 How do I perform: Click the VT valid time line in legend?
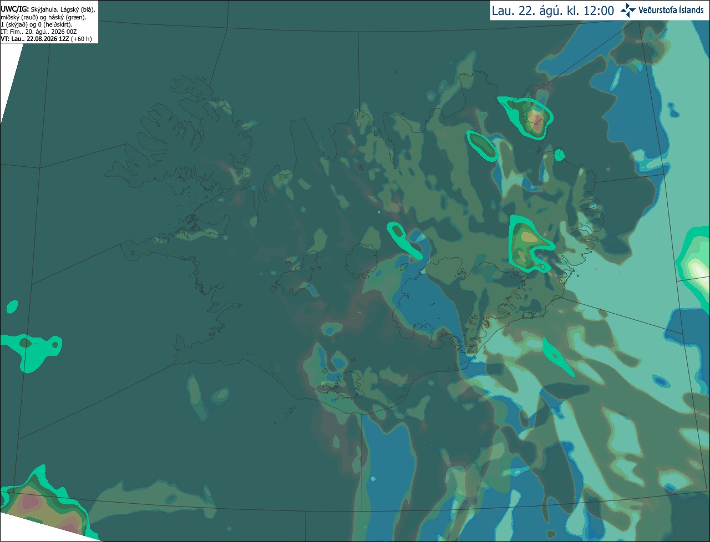(x=47, y=39)
